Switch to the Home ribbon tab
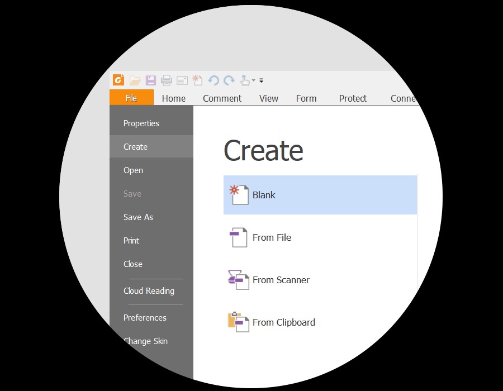 coord(173,98)
